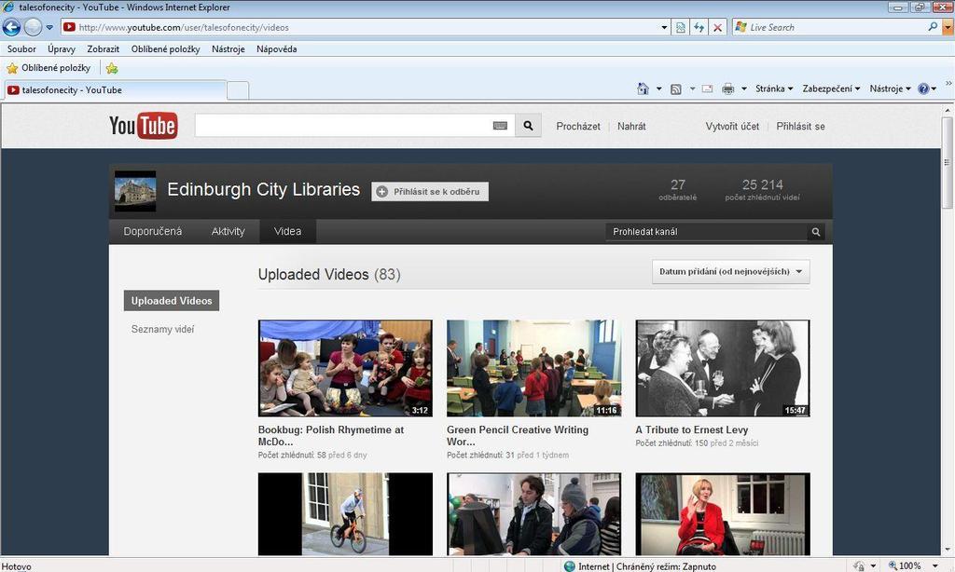Click the Prohledat kanál search field
This screenshot has height=572, width=955.
click(x=706, y=232)
